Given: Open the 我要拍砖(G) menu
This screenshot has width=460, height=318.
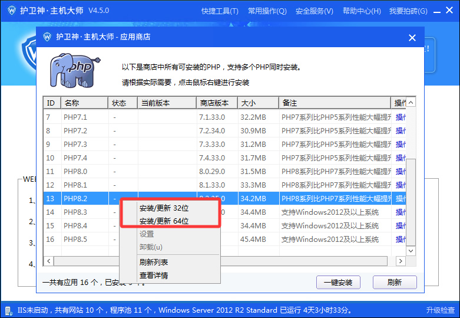Looking at the screenshot, I should 408,11.
